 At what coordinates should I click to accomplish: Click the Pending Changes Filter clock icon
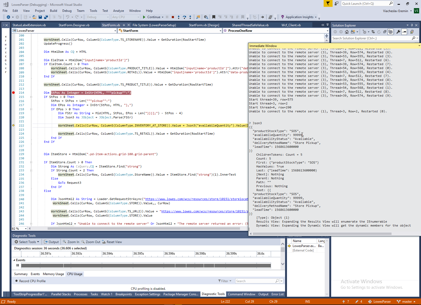tap(364, 32)
